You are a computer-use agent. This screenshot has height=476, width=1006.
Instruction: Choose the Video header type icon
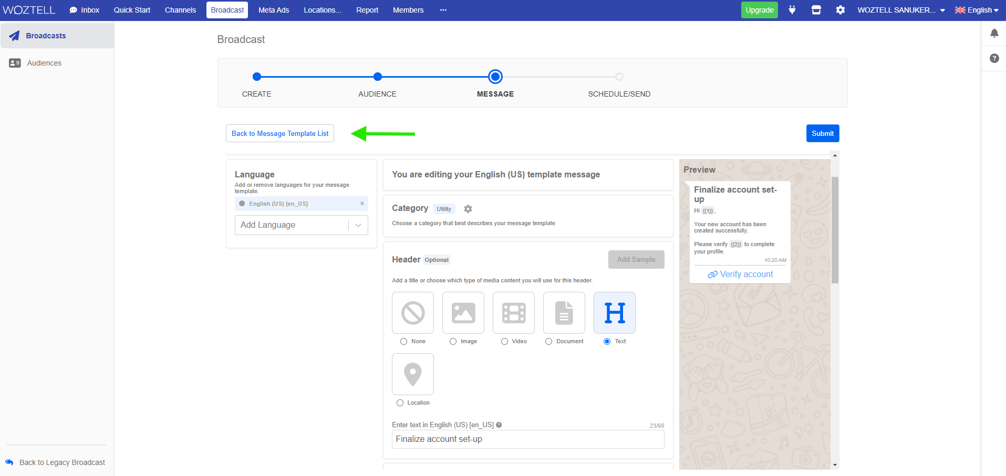pyautogui.click(x=514, y=313)
